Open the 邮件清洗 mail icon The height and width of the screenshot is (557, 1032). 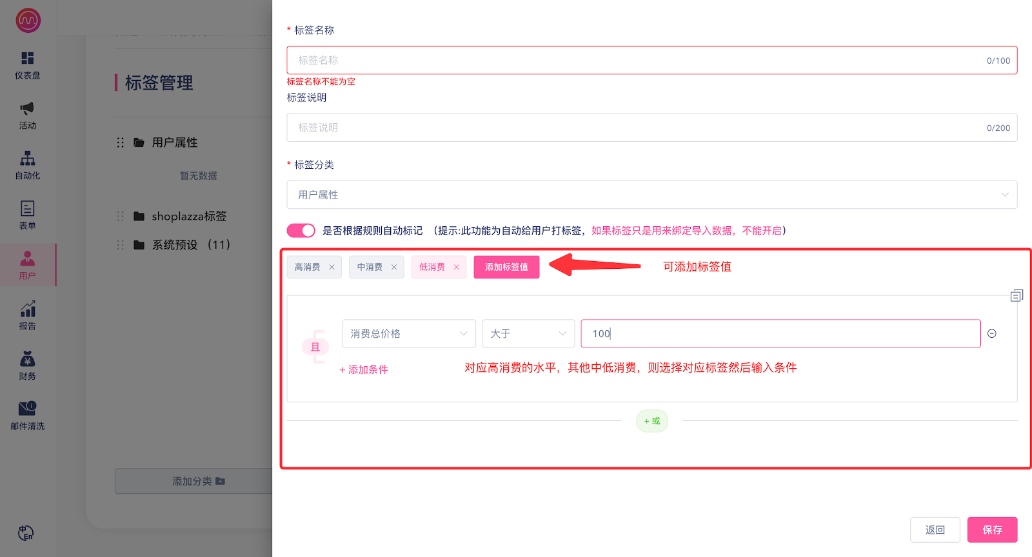click(x=27, y=409)
